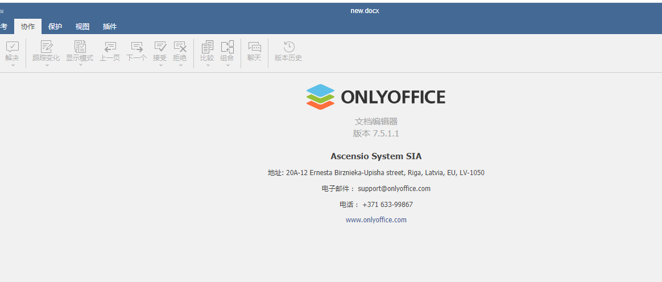Click the 组合 combine documents icon

tap(227, 47)
